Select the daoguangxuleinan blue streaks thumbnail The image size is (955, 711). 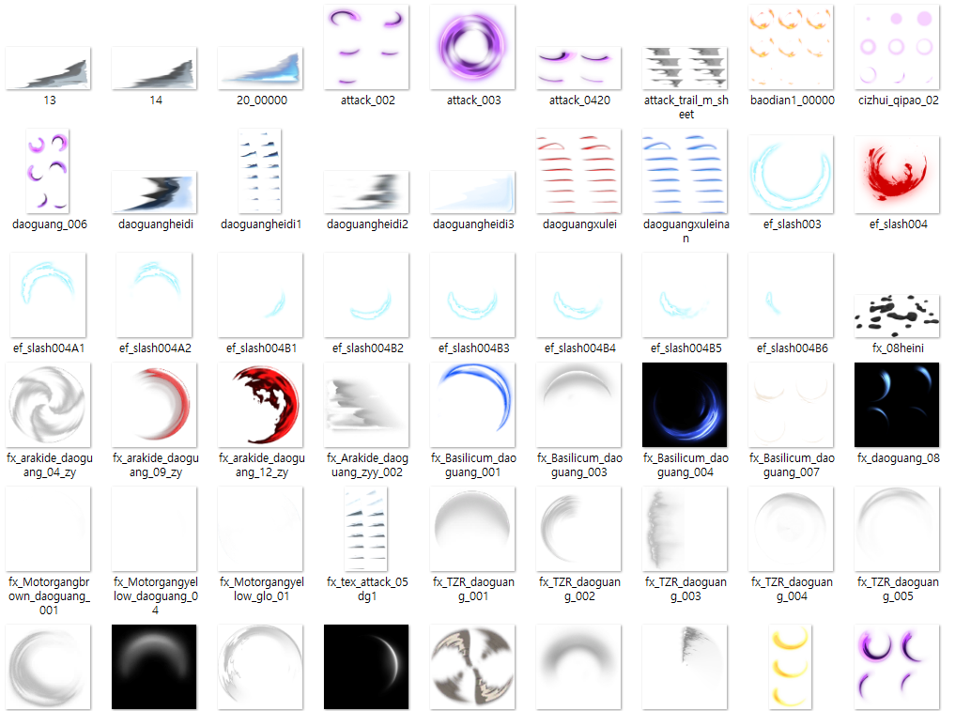685,171
